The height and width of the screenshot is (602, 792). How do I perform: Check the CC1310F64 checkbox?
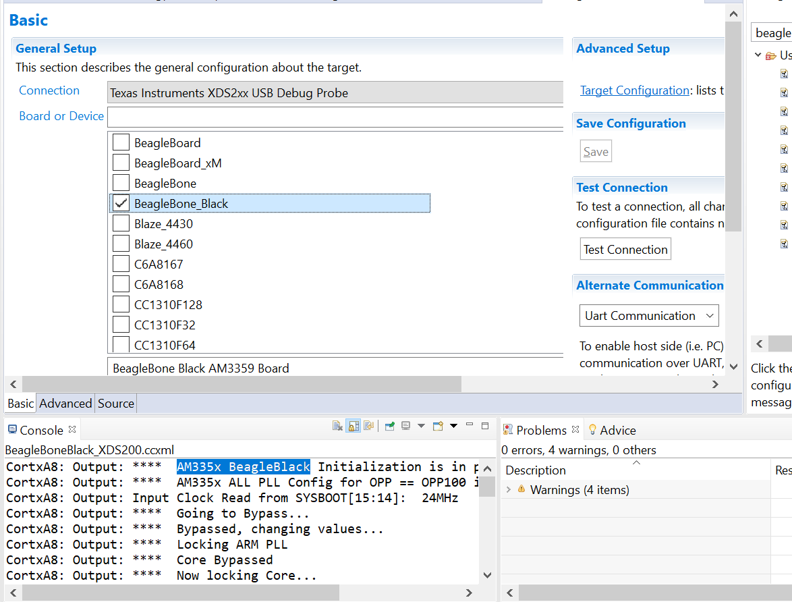(121, 344)
